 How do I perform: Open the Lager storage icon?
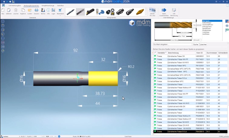pyautogui.click(x=53, y=10)
